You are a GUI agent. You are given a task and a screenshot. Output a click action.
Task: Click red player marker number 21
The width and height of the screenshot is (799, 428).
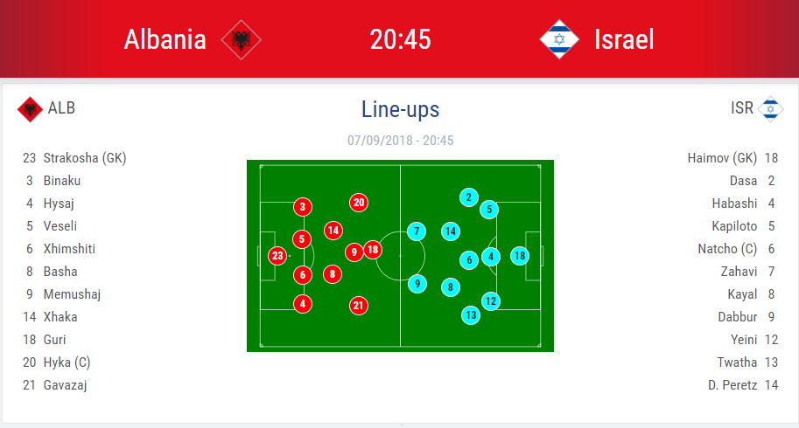click(358, 306)
